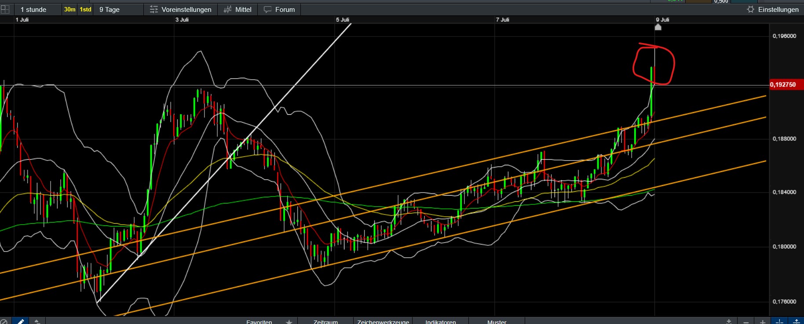The image size is (804, 324).
Task: Toggle the 30m timeframe button
Action: click(x=69, y=9)
